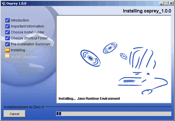Click the checkmark icon beside Important Information
This screenshot has height=121, width=175.
(x=7, y=26)
